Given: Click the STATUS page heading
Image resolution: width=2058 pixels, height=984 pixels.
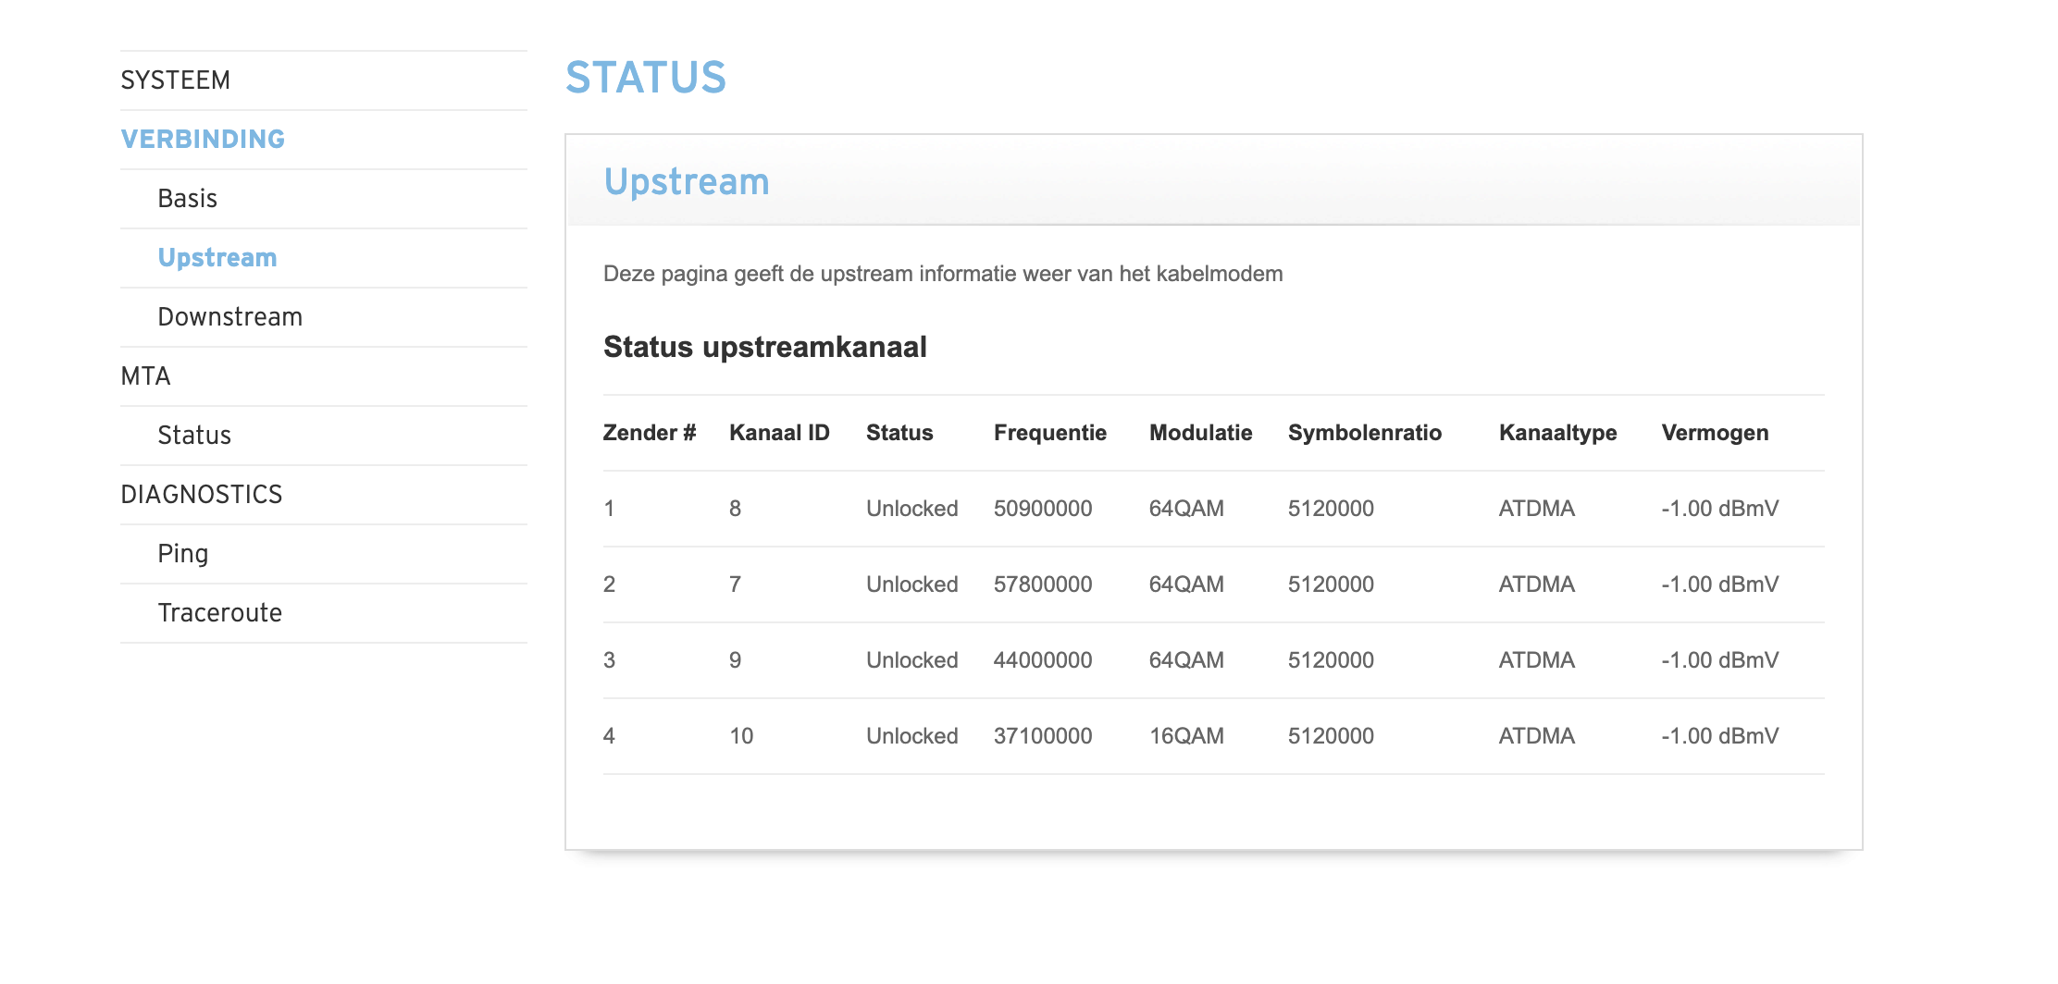Looking at the screenshot, I should 646,78.
